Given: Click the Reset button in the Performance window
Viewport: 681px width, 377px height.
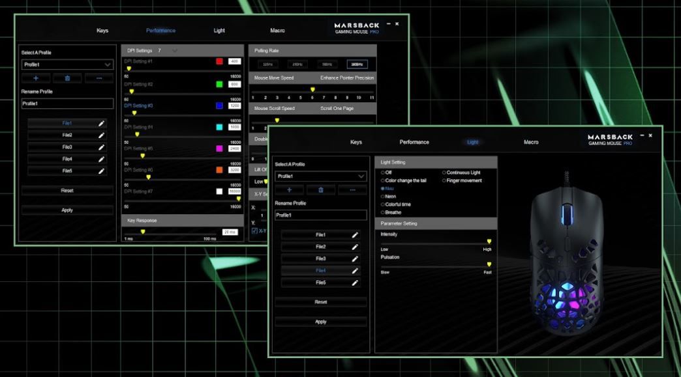Looking at the screenshot, I should coord(67,191).
